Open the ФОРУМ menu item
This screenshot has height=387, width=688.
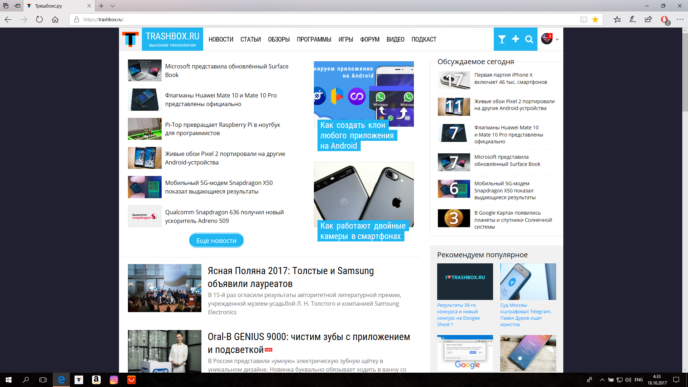[370, 39]
